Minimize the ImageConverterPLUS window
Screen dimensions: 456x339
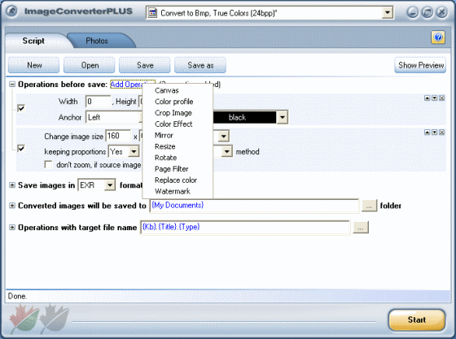(x=412, y=12)
